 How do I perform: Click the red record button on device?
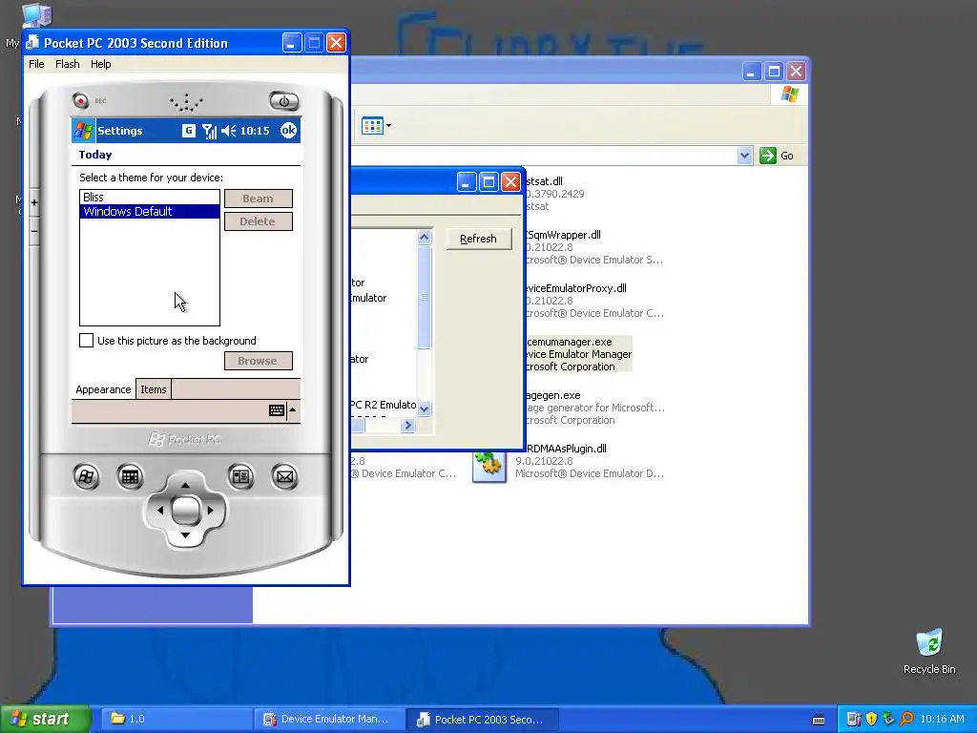tap(80, 100)
